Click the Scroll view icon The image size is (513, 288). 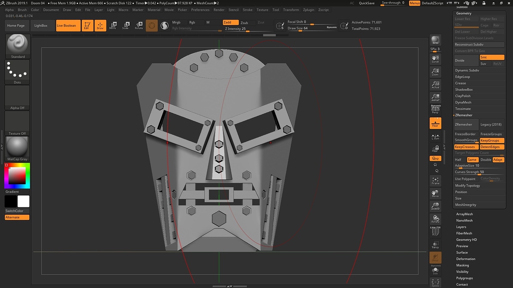tap(435, 59)
